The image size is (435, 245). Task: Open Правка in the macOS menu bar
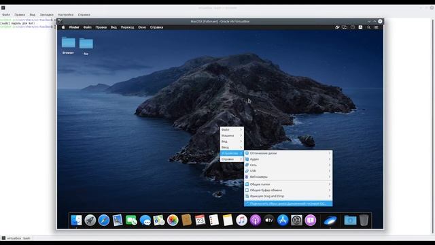101,27
